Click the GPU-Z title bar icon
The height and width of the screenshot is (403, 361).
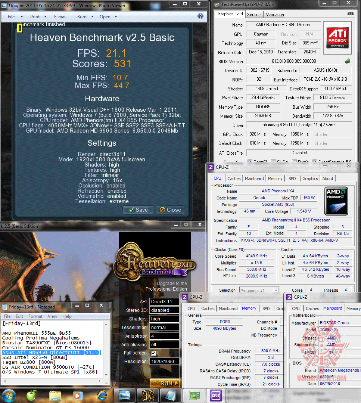coord(217,4)
